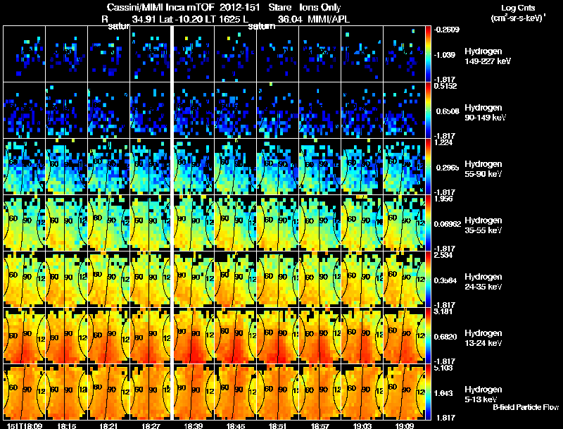Click the 'Log Cnts' colorbar title
563x429 pixels.
point(518,8)
